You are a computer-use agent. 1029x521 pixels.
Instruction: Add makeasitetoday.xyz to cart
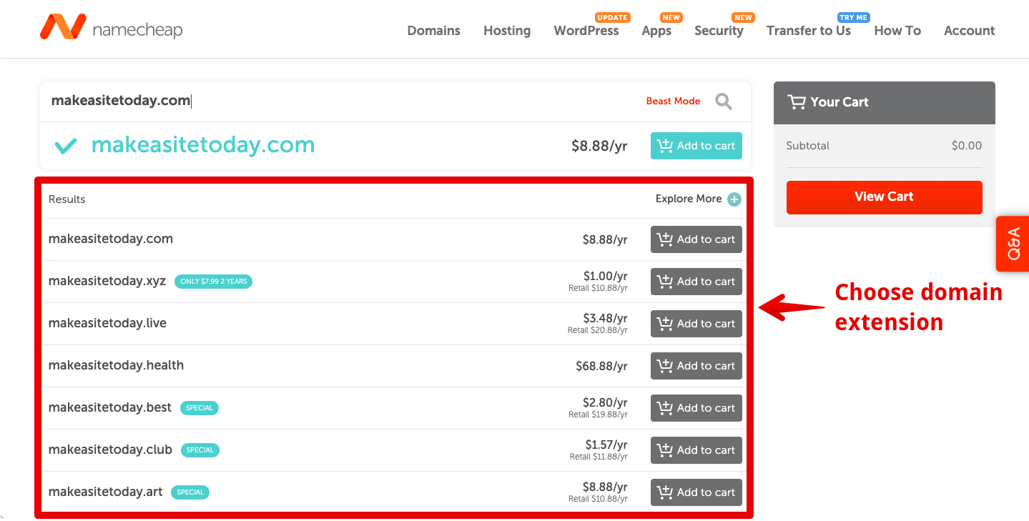pyautogui.click(x=696, y=282)
